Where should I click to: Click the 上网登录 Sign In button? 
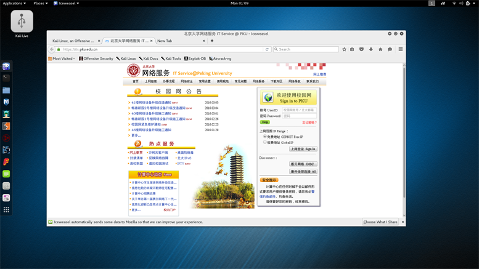tap(303, 149)
